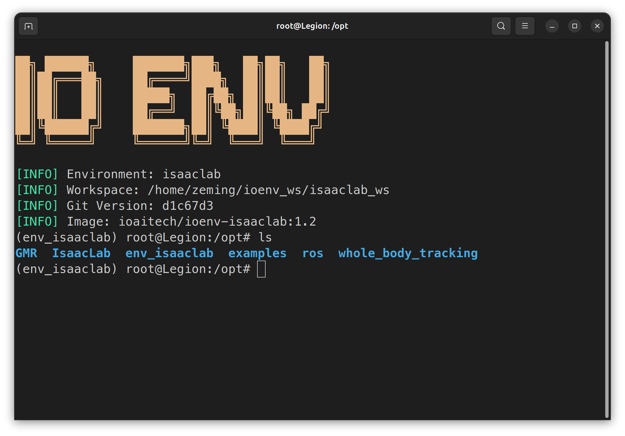
Task: Click the image name ioaitech/ioenv-isaaclab:1.2
Action: pos(217,221)
